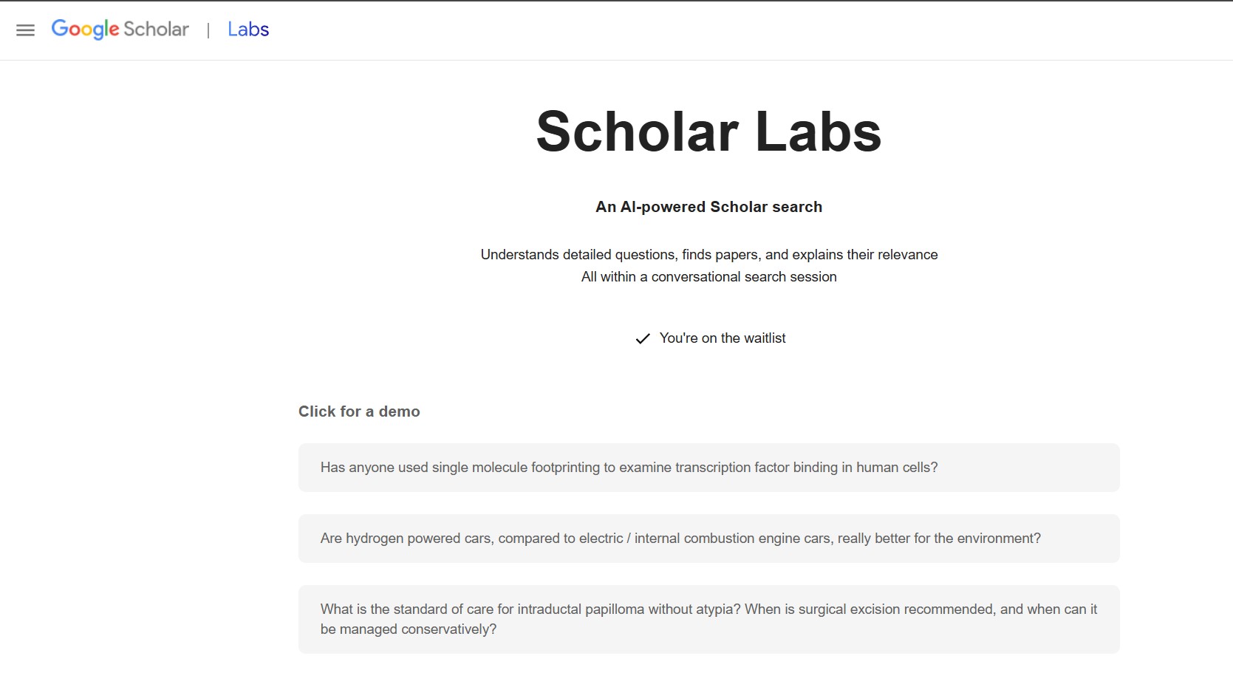
Task: Click the 'Click for a demo' heading
Action: (359, 411)
